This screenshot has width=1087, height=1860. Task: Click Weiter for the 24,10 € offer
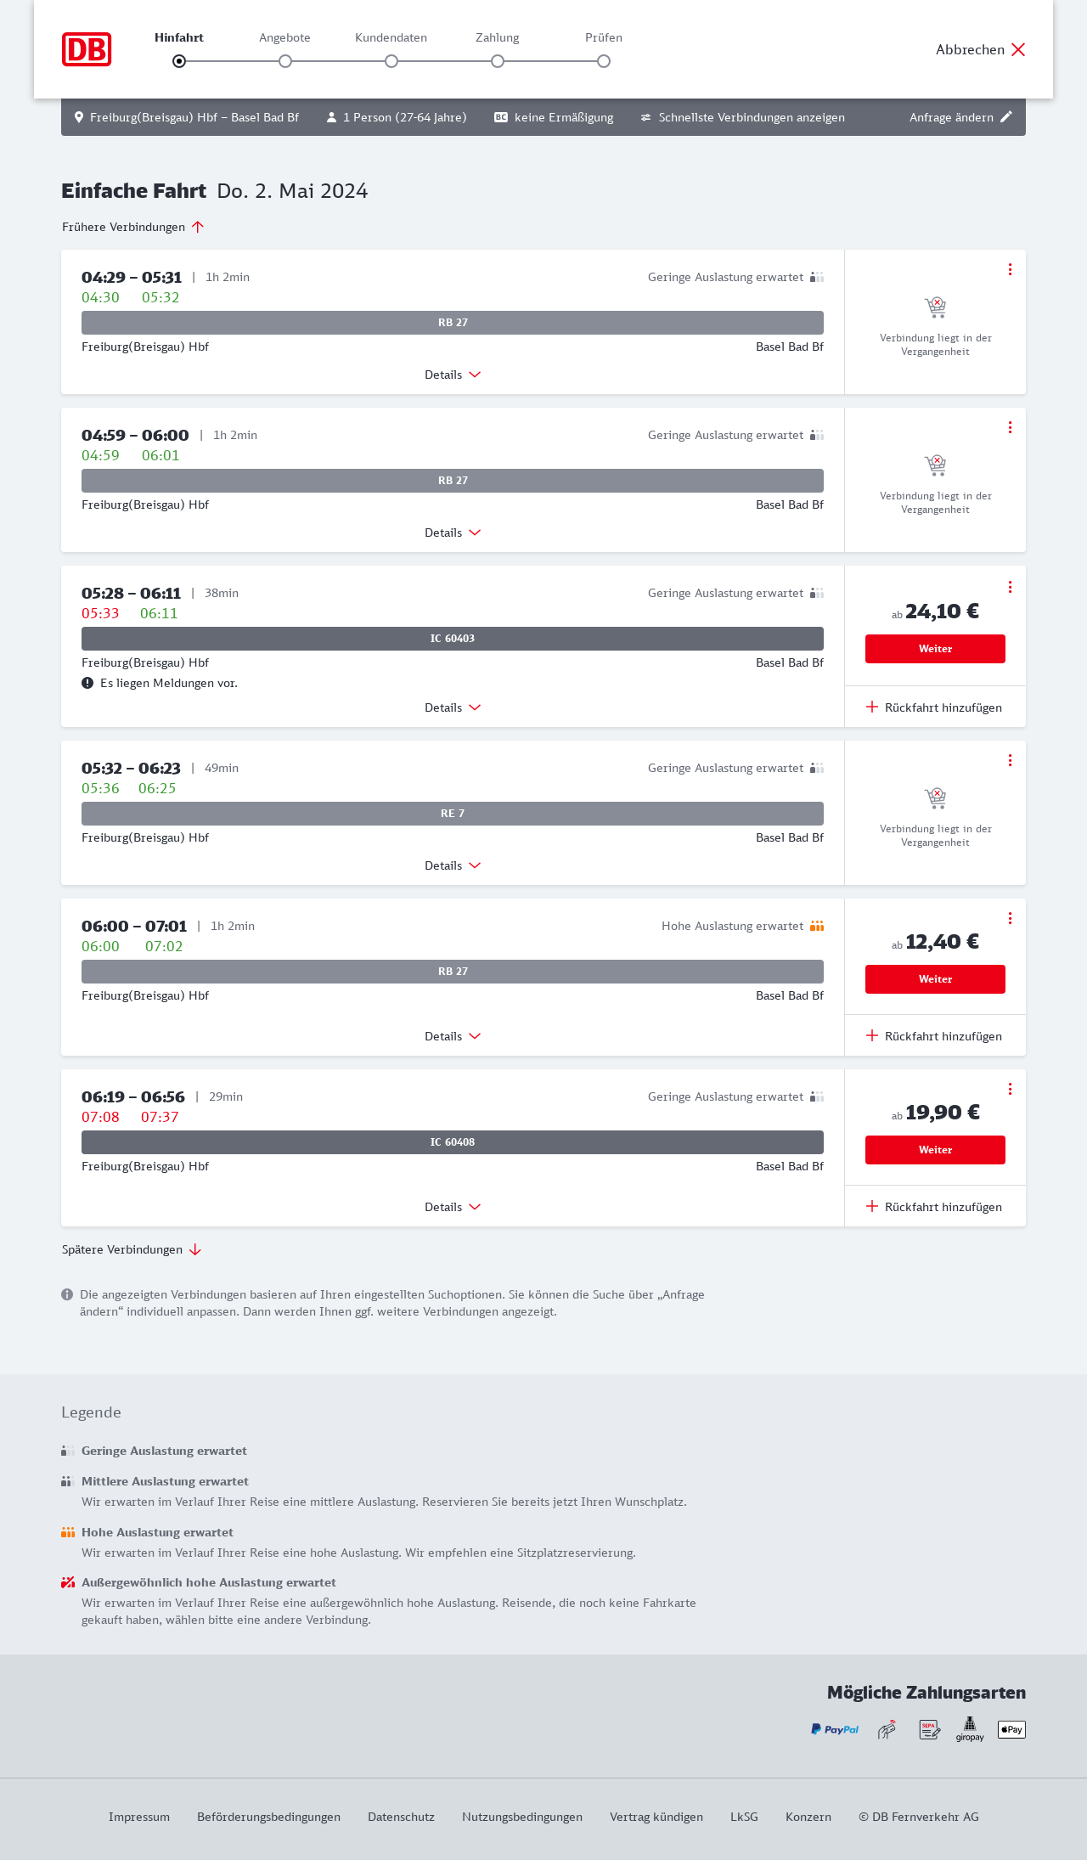tap(935, 649)
